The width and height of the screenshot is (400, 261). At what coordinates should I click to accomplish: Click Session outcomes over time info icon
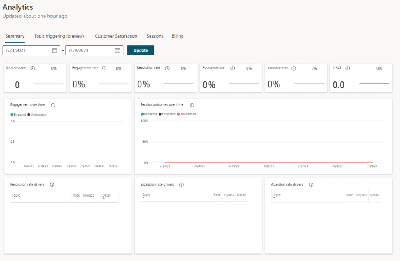click(x=192, y=105)
